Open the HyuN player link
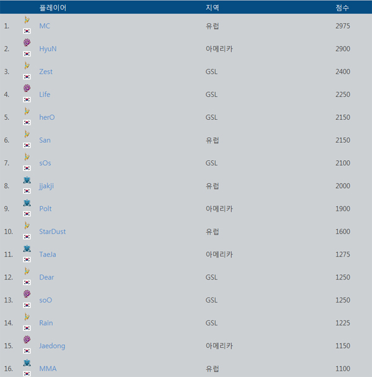372x377 pixels. point(48,48)
